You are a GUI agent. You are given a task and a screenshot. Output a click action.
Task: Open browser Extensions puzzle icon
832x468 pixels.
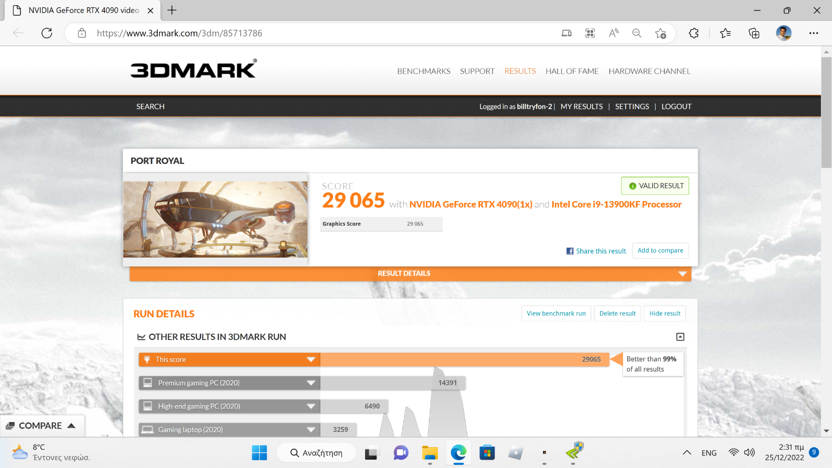pyautogui.click(x=694, y=33)
